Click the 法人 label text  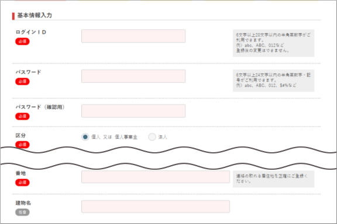point(163,137)
